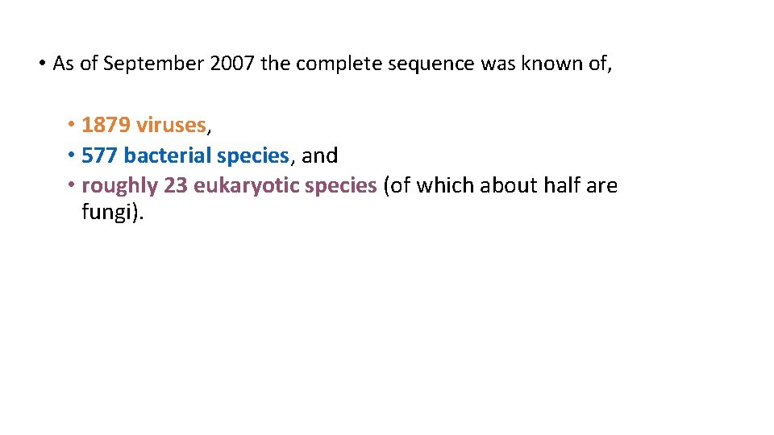Image resolution: width=774 pixels, height=435 pixels.
Task: Click the orange '1879 viruses' text
Action: click(x=144, y=125)
